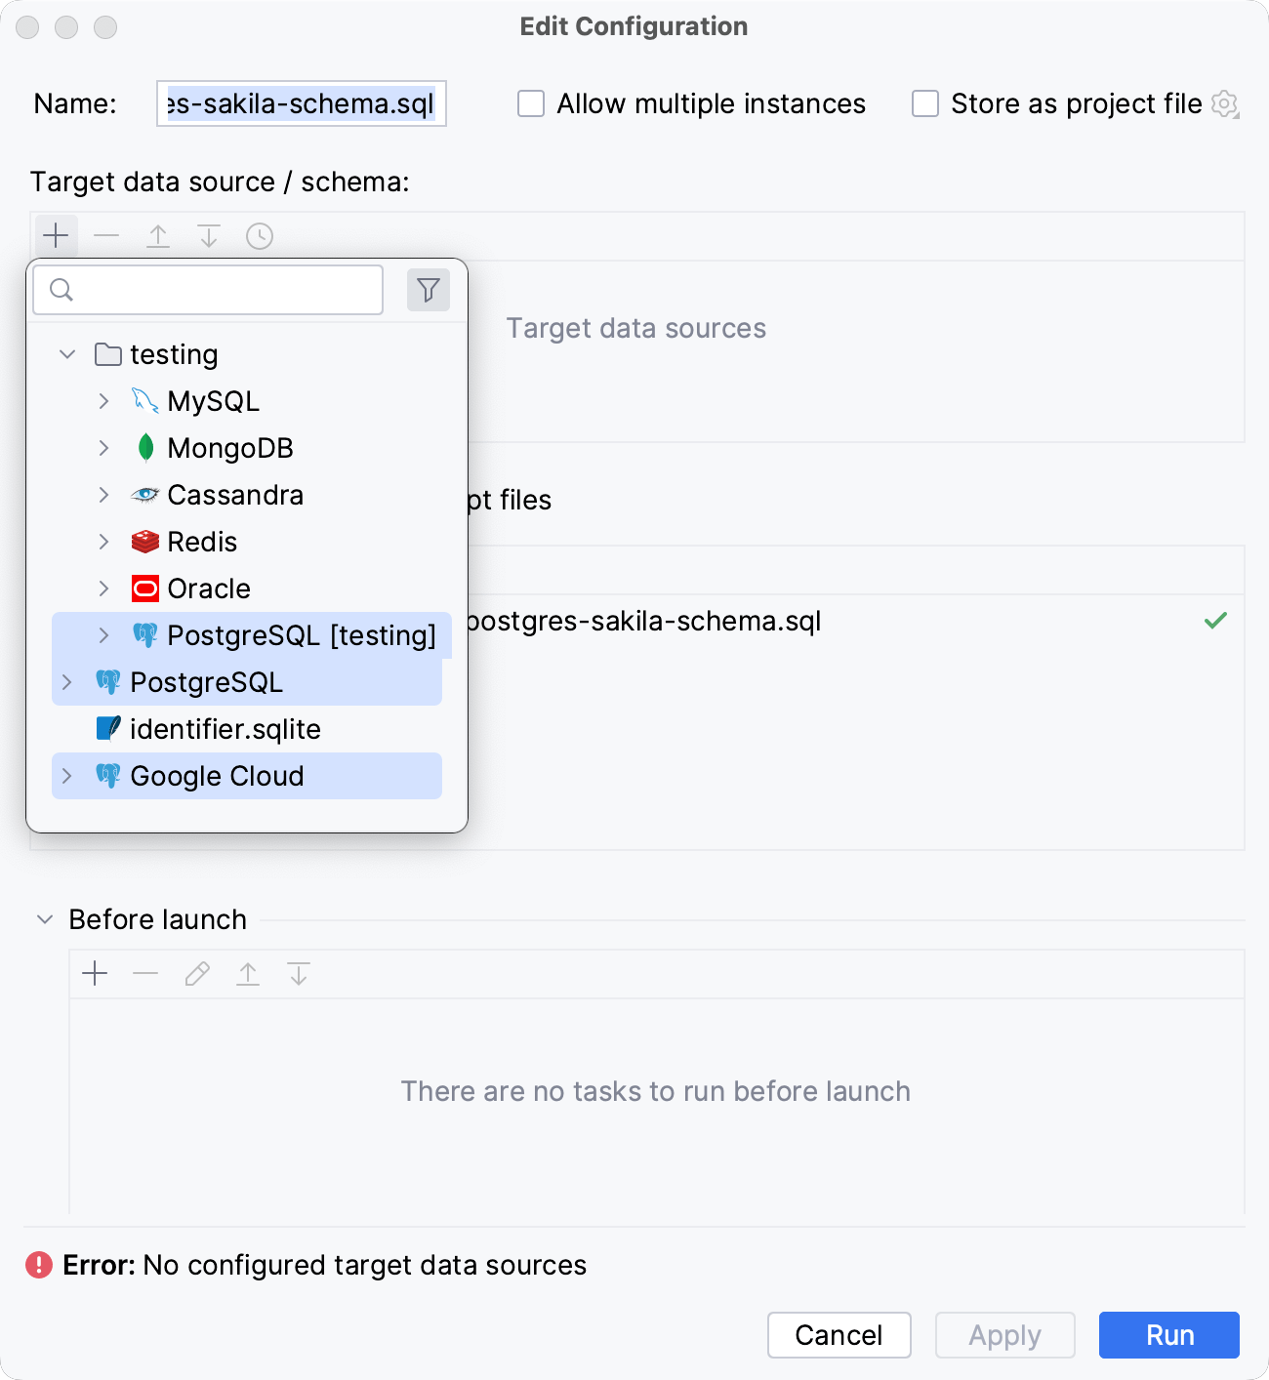The image size is (1269, 1380).
Task: Collapse the Before launch section
Action: pyautogui.click(x=43, y=918)
